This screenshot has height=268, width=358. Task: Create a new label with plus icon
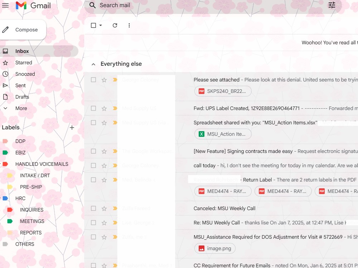pyautogui.click(x=72, y=128)
